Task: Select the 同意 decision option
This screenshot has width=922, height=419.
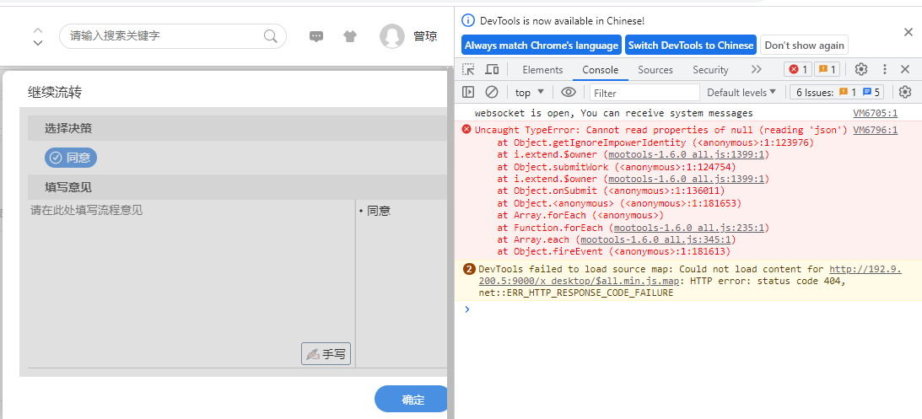Action: click(x=71, y=158)
